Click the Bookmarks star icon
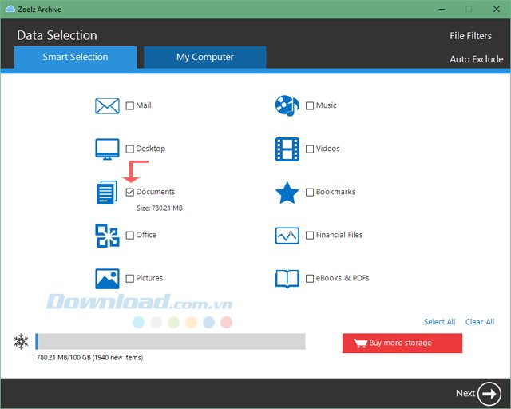 point(287,193)
